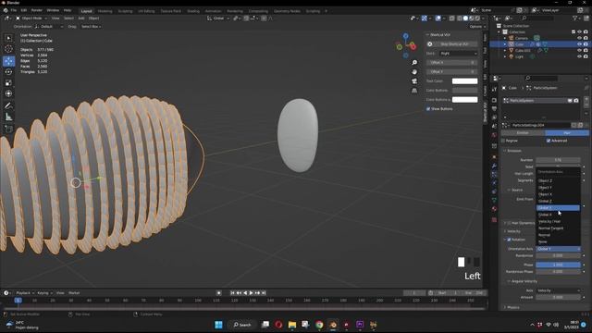Viewport: 592px width, 333px height.
Task: Disable Light object in renders via camera icon
Action: (586, 56)
